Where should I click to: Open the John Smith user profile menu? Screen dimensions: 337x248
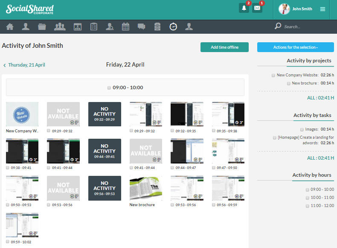click(296, 9)
